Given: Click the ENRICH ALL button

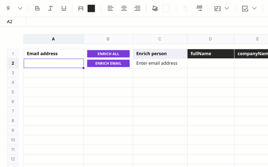Looking at the screenshot, I should pos(108,54).
